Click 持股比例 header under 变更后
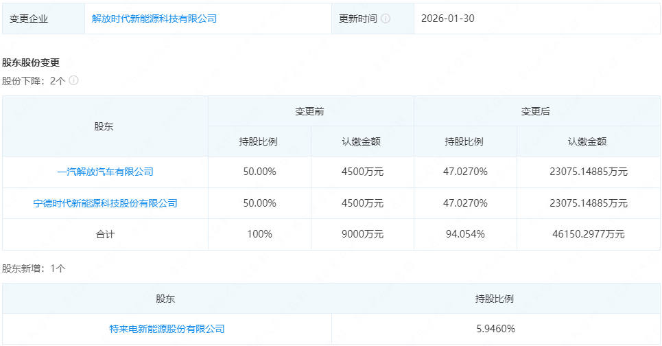The width and height of the screenshot is (662, 346). pyautogui.click(x=465, y=141)
